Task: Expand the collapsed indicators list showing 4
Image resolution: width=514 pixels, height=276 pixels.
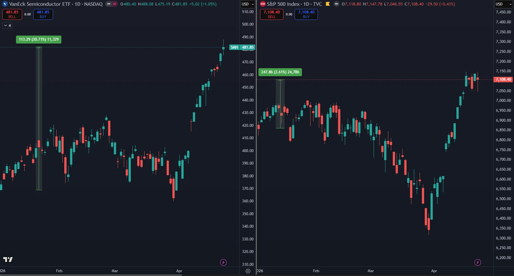Action: 7,26
